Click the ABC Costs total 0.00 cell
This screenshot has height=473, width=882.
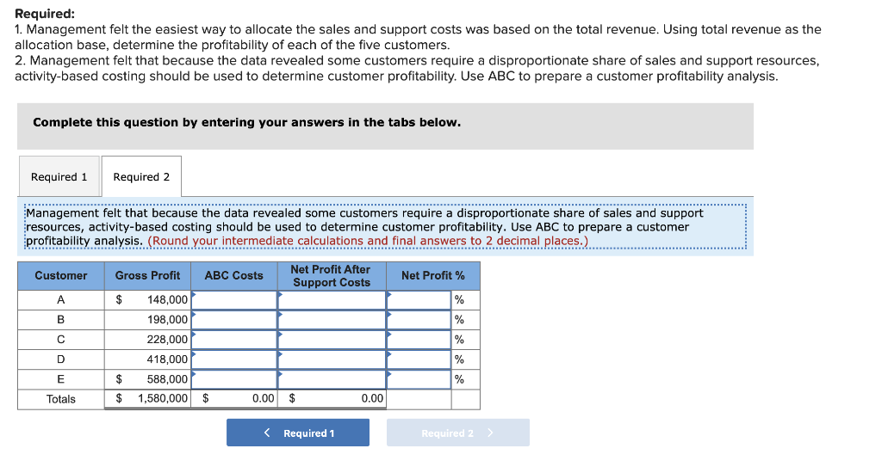click(234, 399)
